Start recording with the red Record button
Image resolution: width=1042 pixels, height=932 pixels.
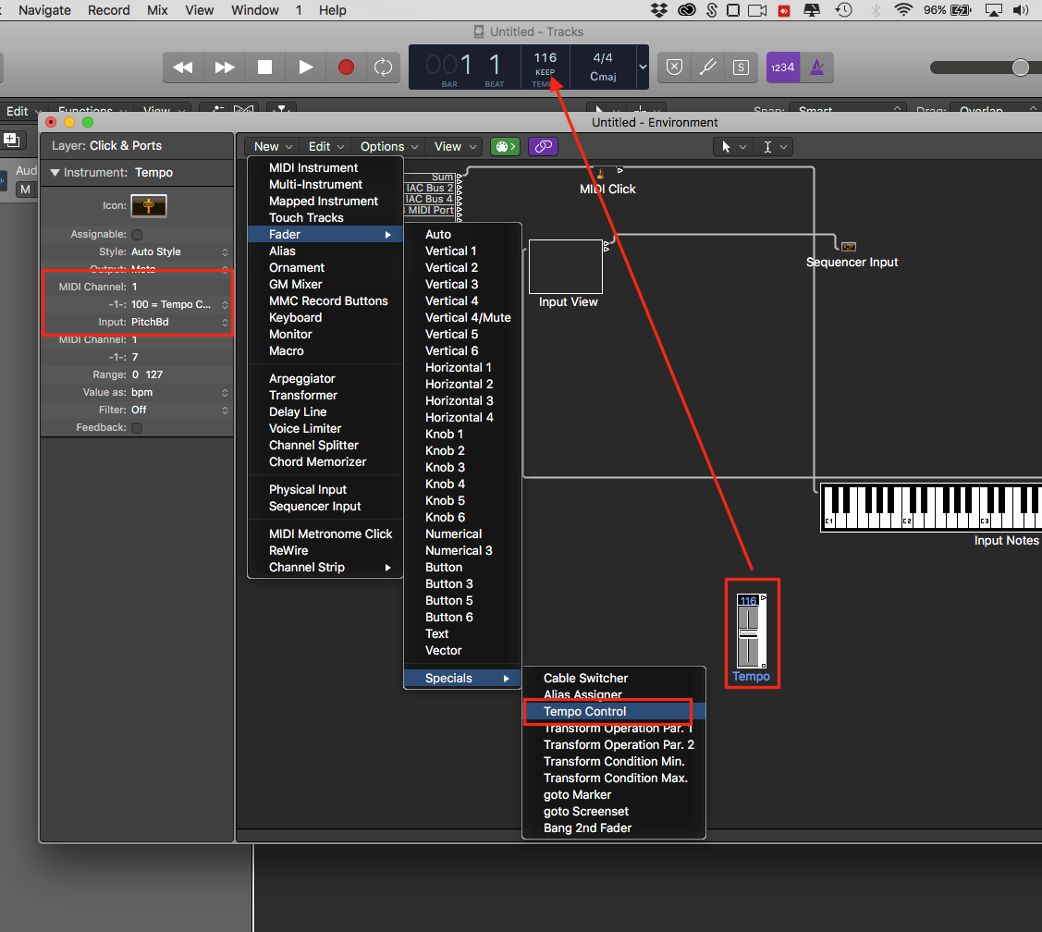346,67
